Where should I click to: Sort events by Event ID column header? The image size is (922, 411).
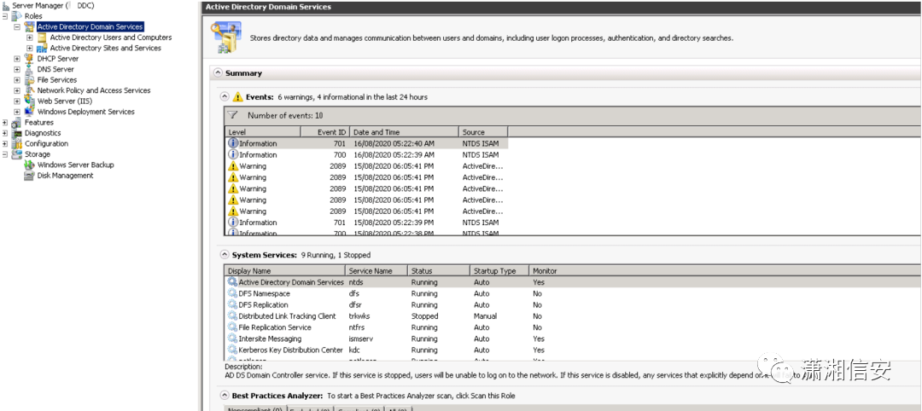325,132
